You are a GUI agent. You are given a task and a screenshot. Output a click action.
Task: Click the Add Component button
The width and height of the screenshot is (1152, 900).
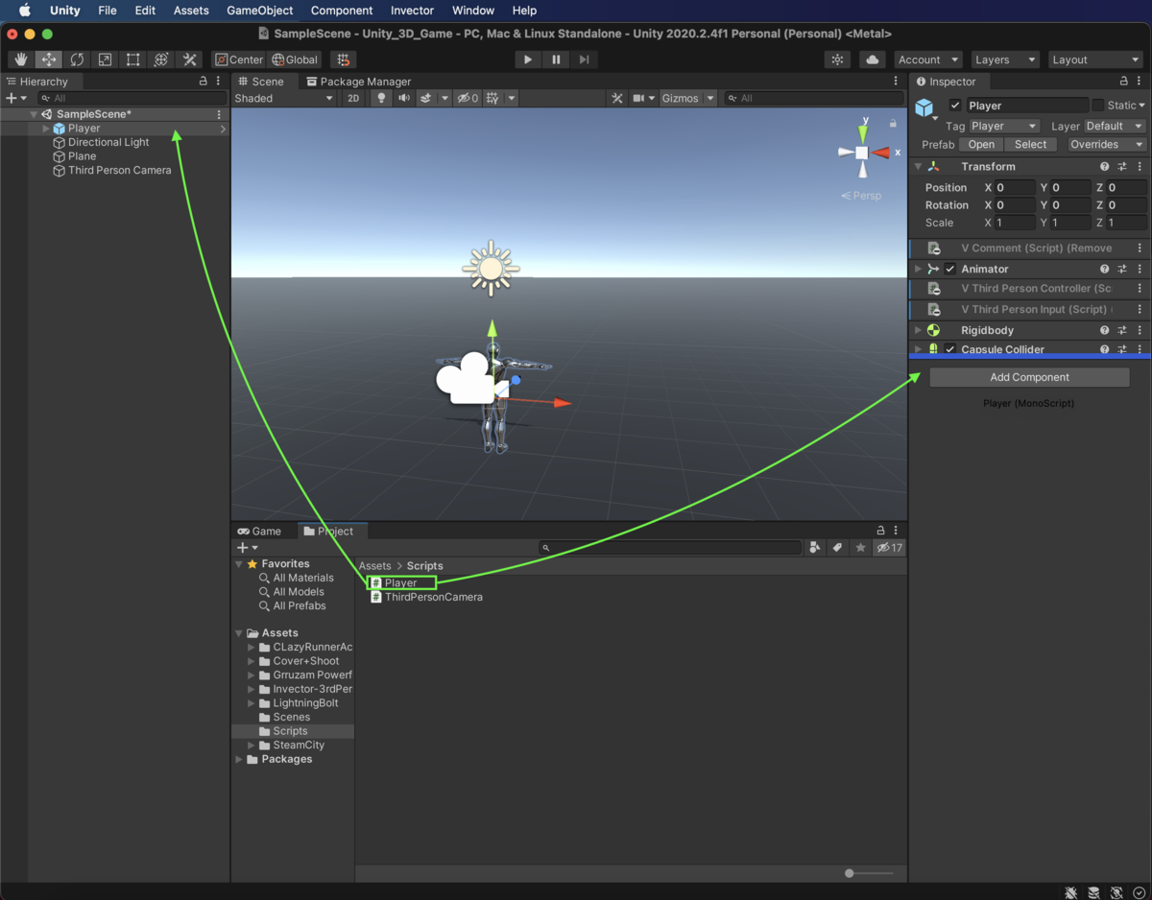1029,377
